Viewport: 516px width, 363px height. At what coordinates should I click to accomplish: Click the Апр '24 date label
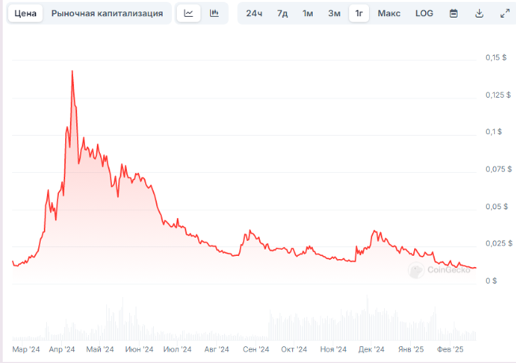point(62,349)
